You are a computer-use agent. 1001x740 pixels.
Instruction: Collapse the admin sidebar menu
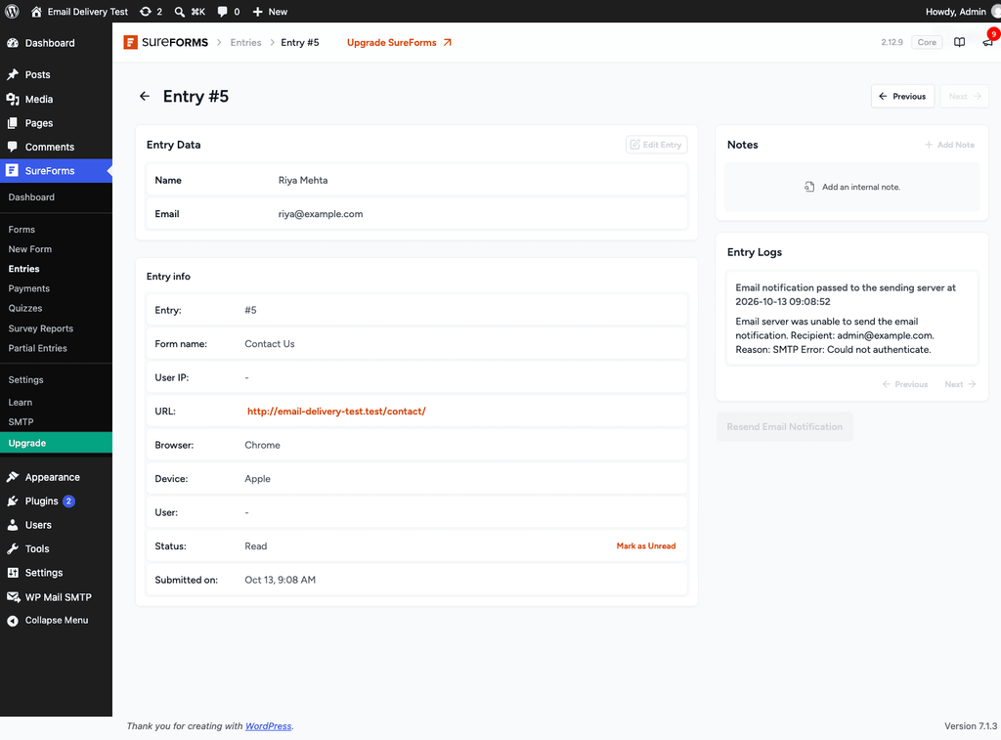[x=56, y=620]
